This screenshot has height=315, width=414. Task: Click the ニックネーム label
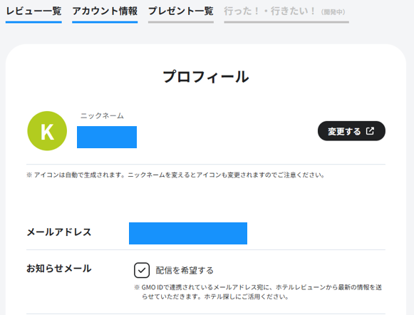[x=102, y=115]
